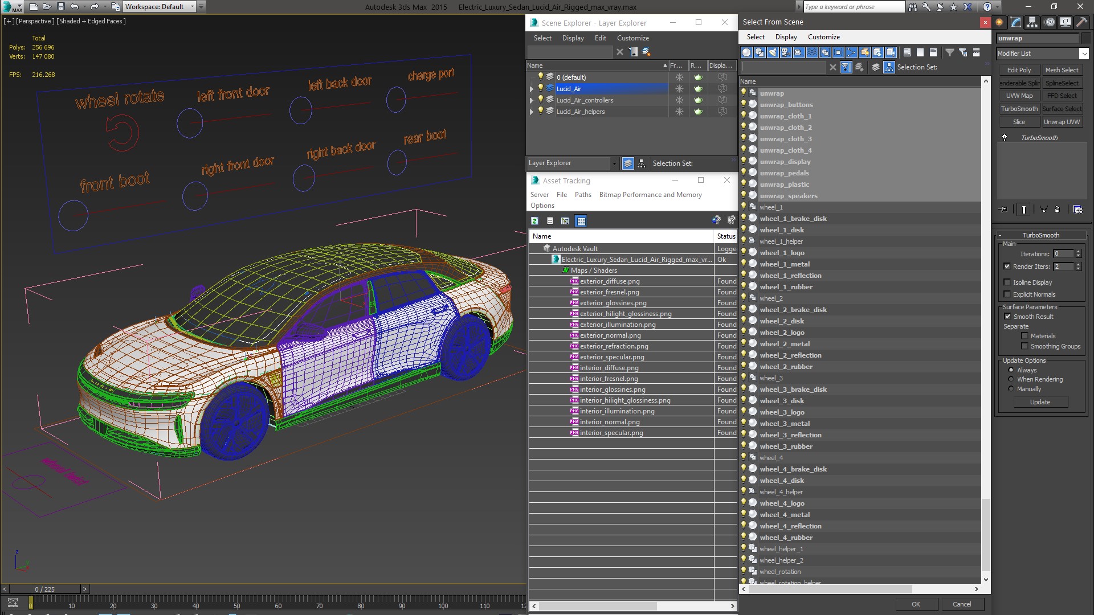1094x615 pixels.
Task: Toggle Display Bone Objects filter
Action: 851,52
